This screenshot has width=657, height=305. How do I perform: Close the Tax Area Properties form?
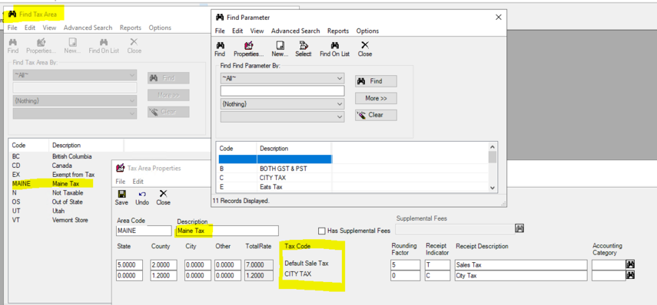click(163, 198)
